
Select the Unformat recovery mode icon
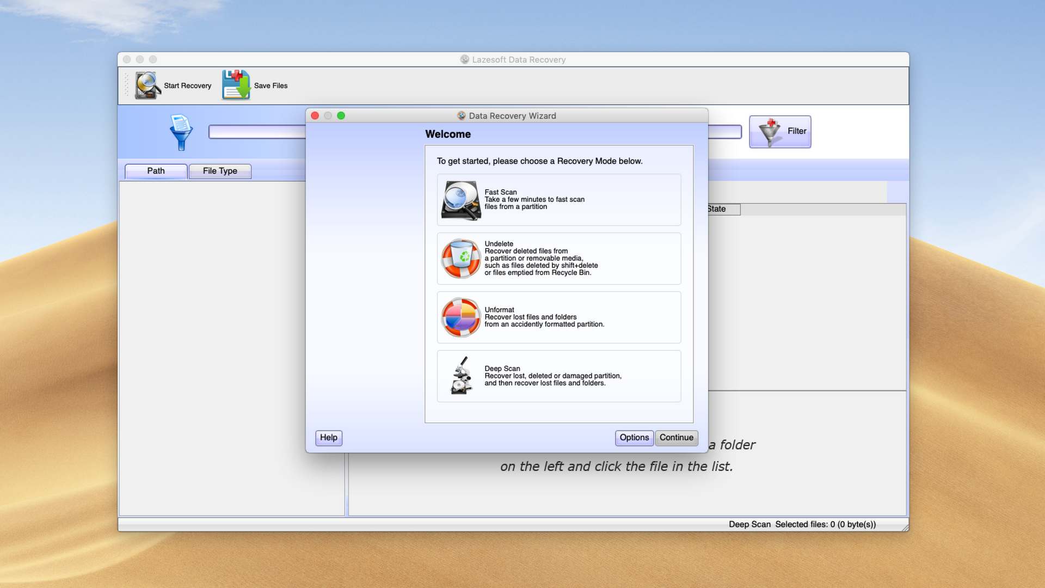coord(460,317)
